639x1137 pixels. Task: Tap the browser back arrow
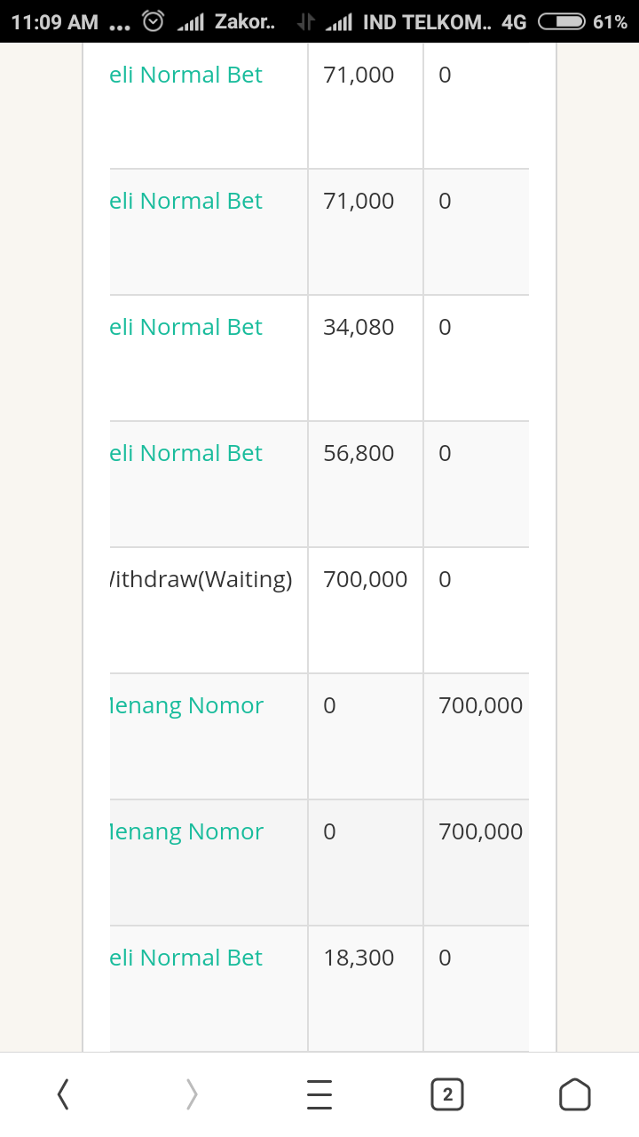point(63,1094)
